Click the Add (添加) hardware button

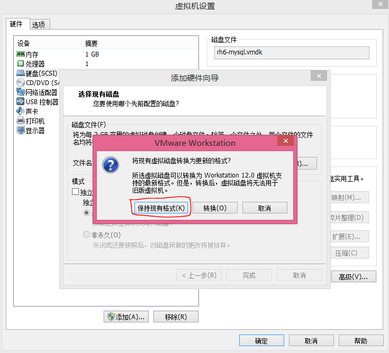point(126,317)
